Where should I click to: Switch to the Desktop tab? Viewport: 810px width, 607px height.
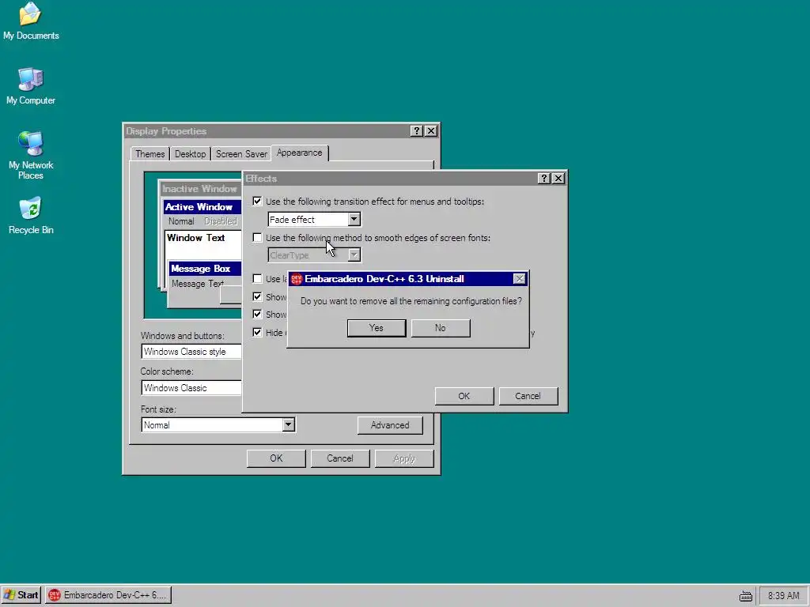click(190, 154)
